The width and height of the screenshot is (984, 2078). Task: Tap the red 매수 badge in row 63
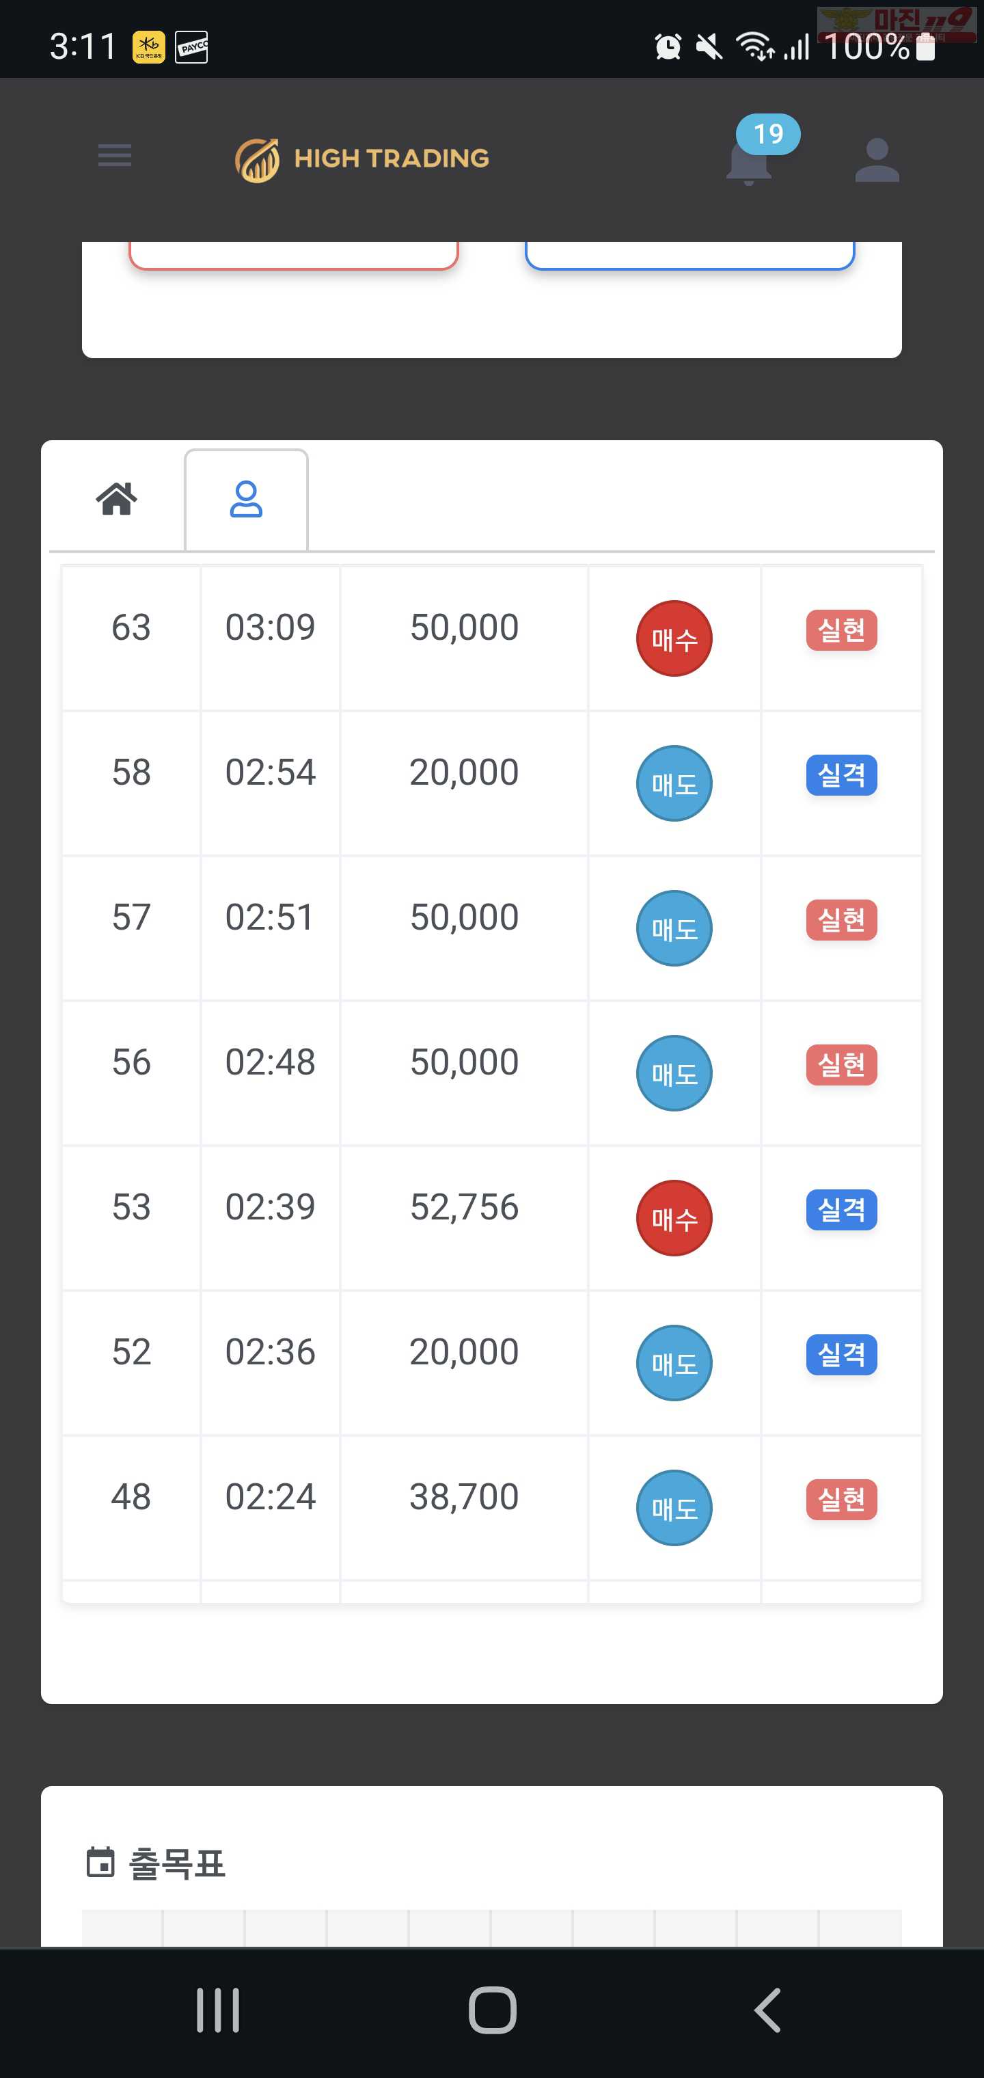tap(674, 638)
